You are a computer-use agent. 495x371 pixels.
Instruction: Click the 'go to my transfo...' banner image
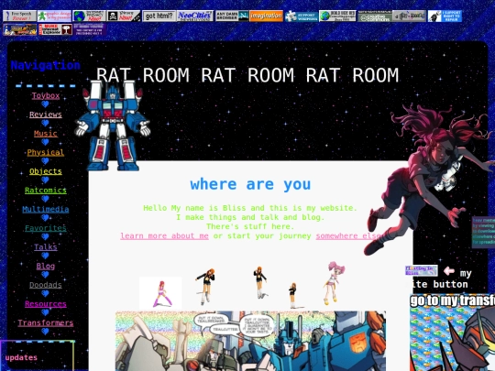(x=452, y=333)
